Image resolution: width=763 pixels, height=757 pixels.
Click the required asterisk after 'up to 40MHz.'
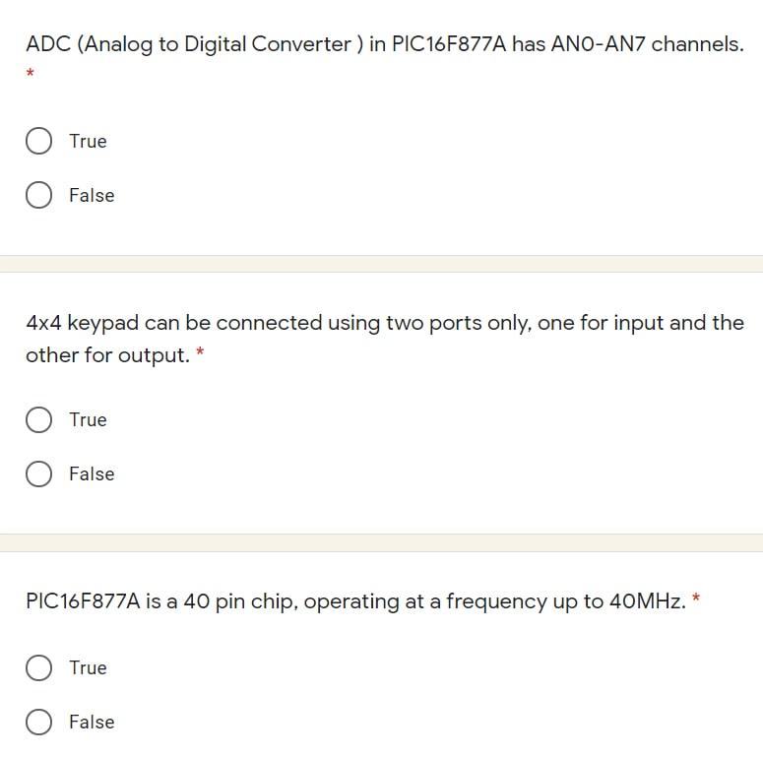pos(697,599)
